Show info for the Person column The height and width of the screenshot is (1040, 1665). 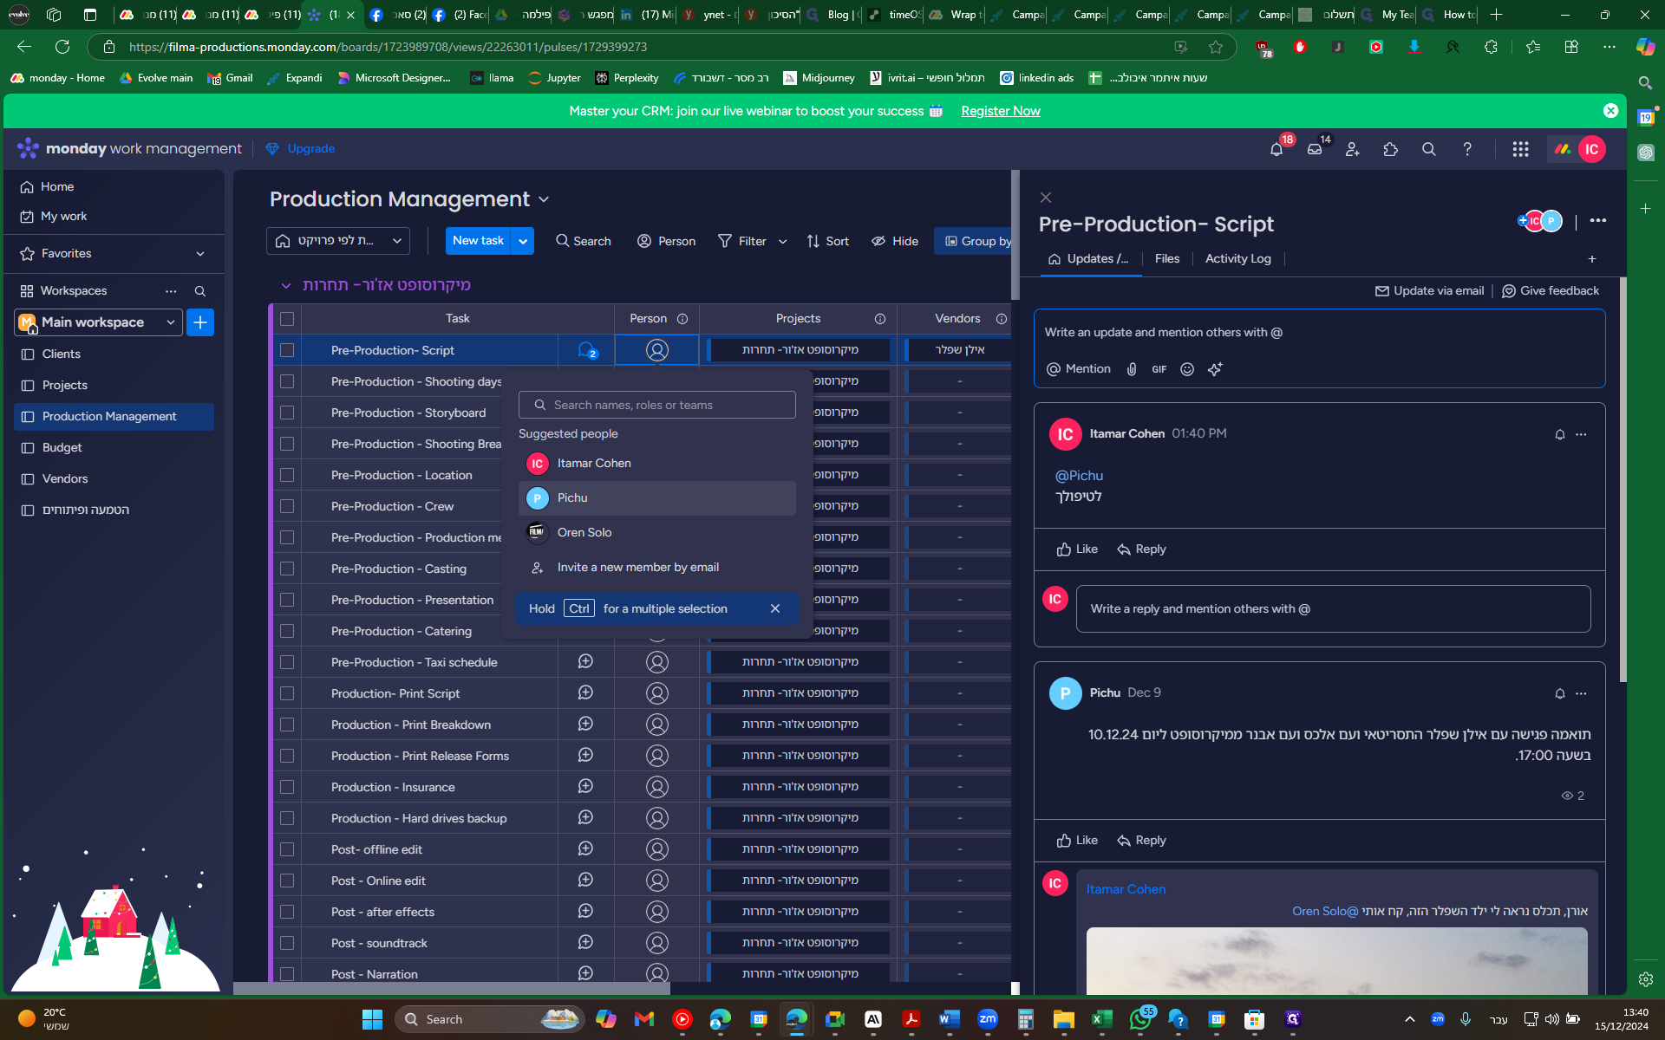coord(682,319)
